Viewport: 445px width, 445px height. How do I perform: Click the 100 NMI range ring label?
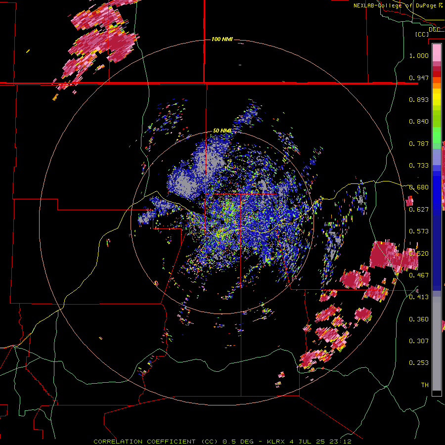coord(222,39)
